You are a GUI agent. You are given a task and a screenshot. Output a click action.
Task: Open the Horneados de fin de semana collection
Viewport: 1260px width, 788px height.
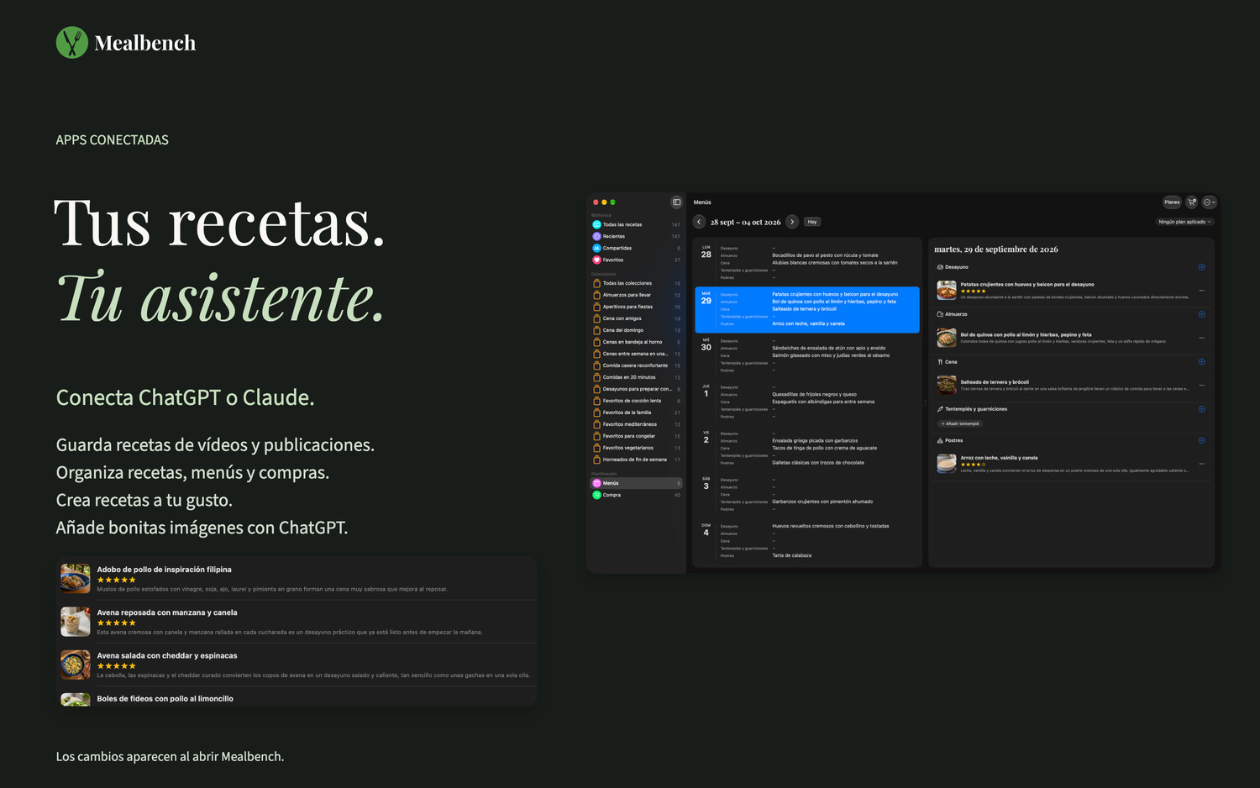point(637,460)
